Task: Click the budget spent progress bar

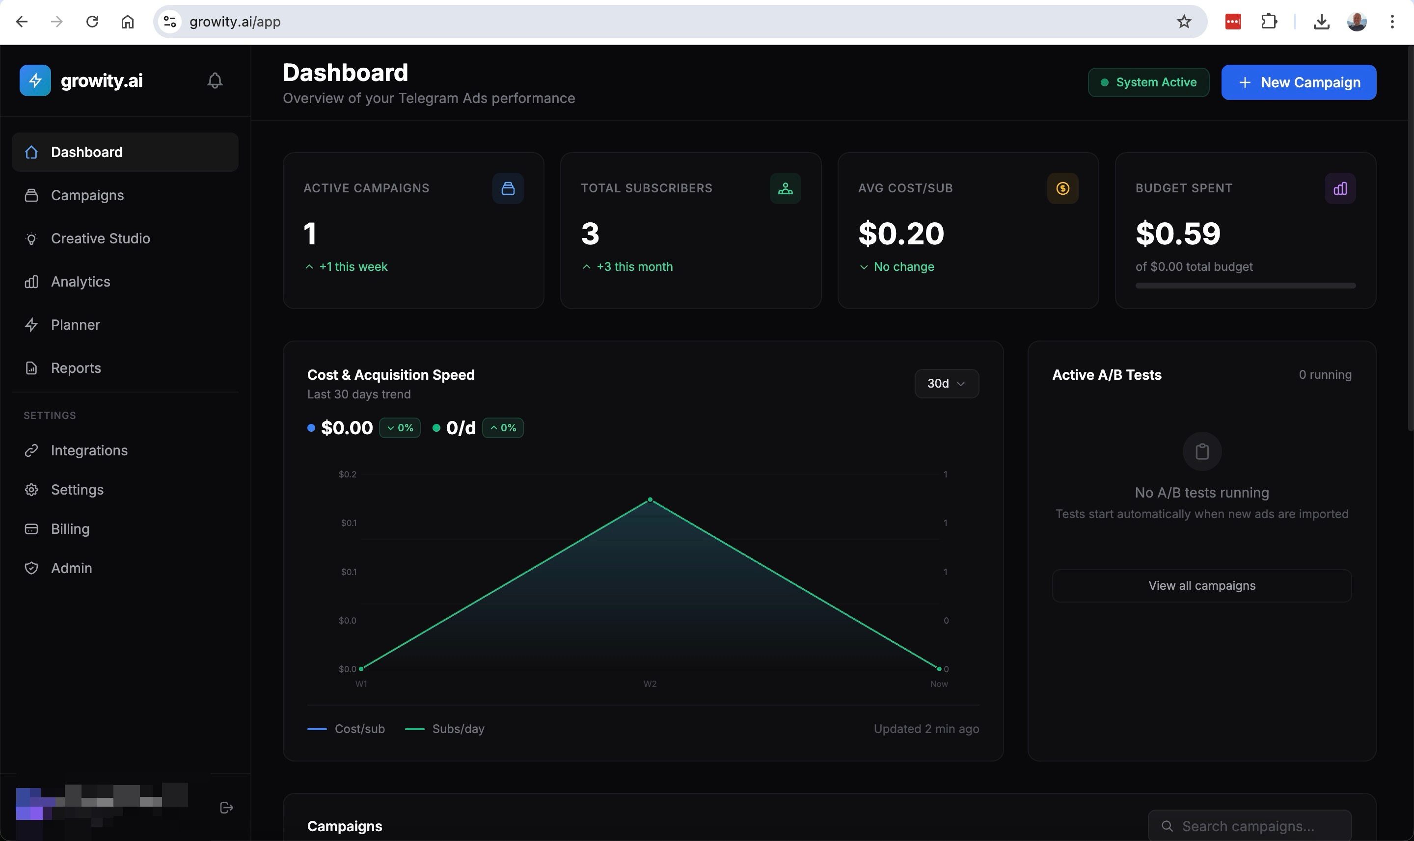Action: 1245,286
